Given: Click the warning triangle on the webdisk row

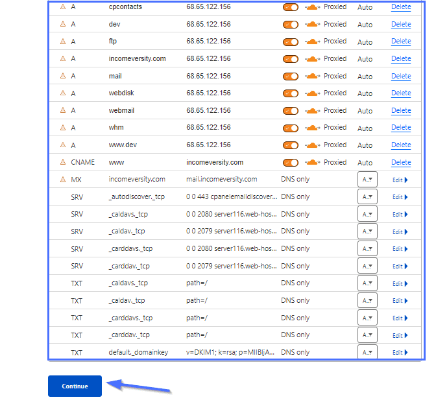Looking at the screenshot, I should (x=63, y=93).
